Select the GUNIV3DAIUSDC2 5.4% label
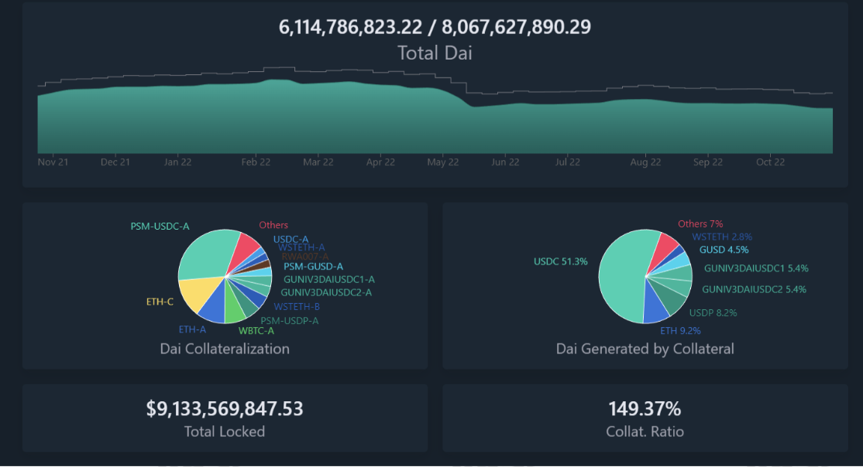 tap(754, 289)
